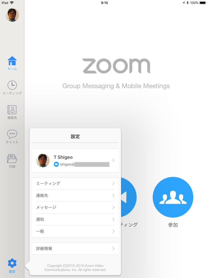Open the T Shigeo profile row

(x=75, y=160)
